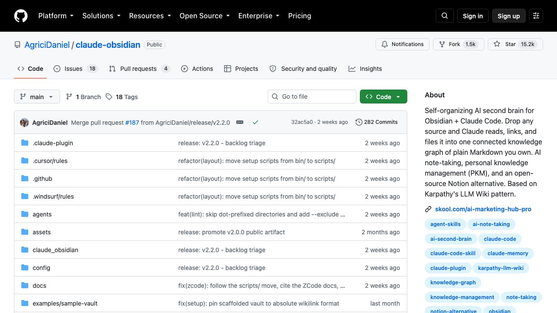Open the claude-memory topic tag
Image resolution: width=557 pixels, height=313 pixels.
508,253
